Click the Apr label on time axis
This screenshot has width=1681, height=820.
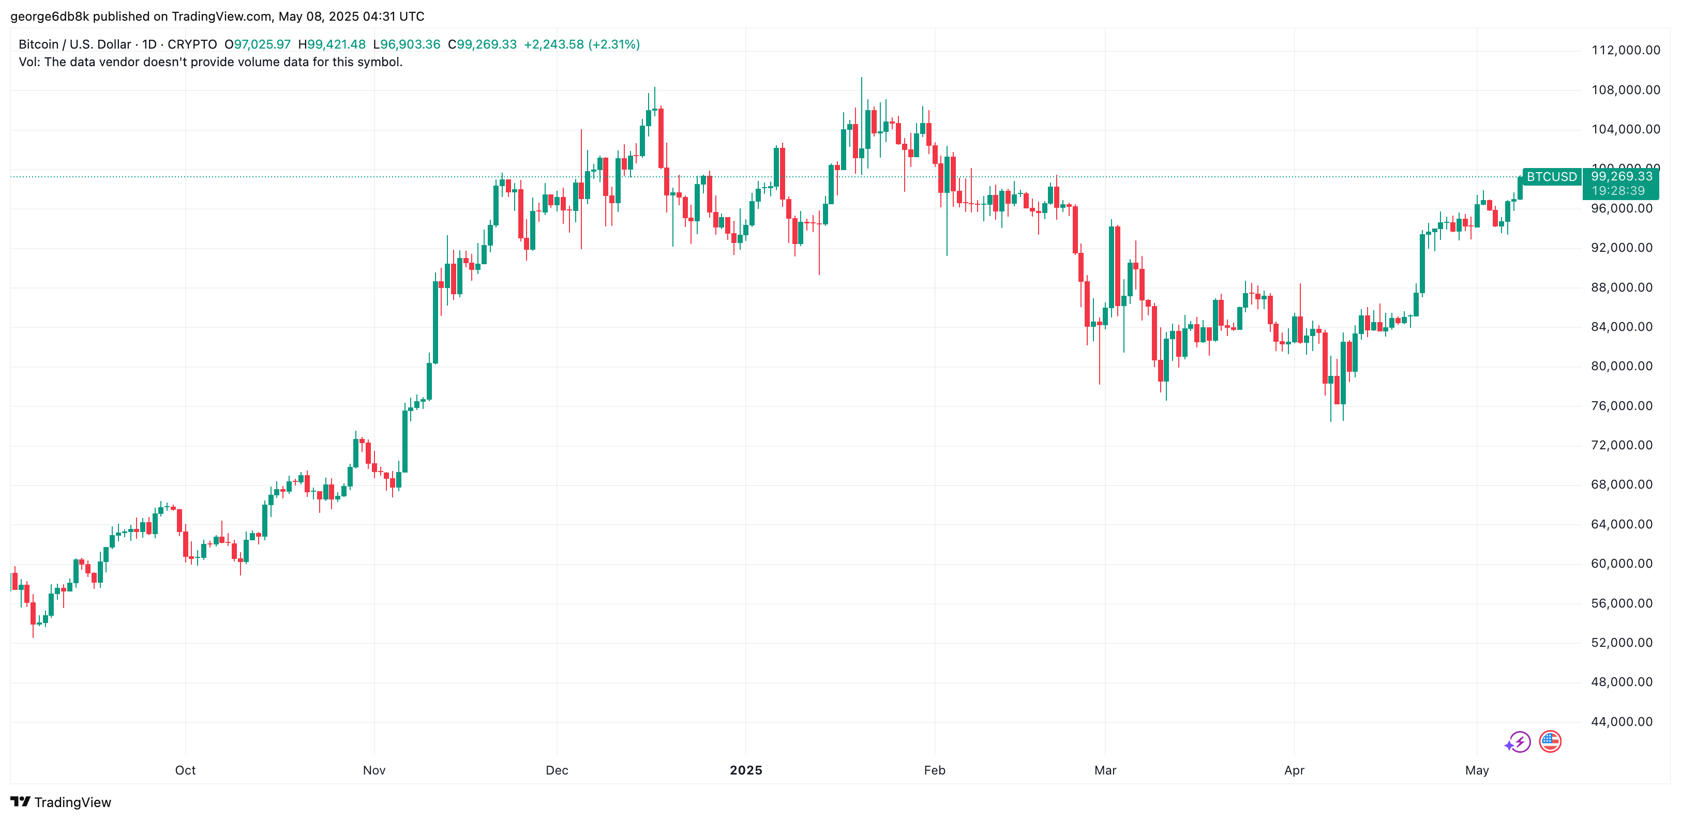point(1294,770)
